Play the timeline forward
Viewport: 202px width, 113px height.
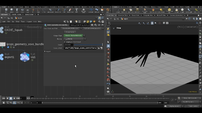pyautogui.click(x=15, y=98)
